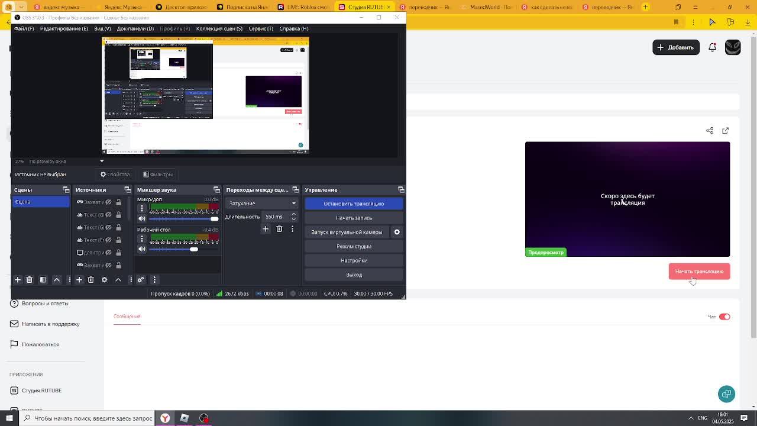
Task: Toggle the Чат switch
Action: pos(724,317)
